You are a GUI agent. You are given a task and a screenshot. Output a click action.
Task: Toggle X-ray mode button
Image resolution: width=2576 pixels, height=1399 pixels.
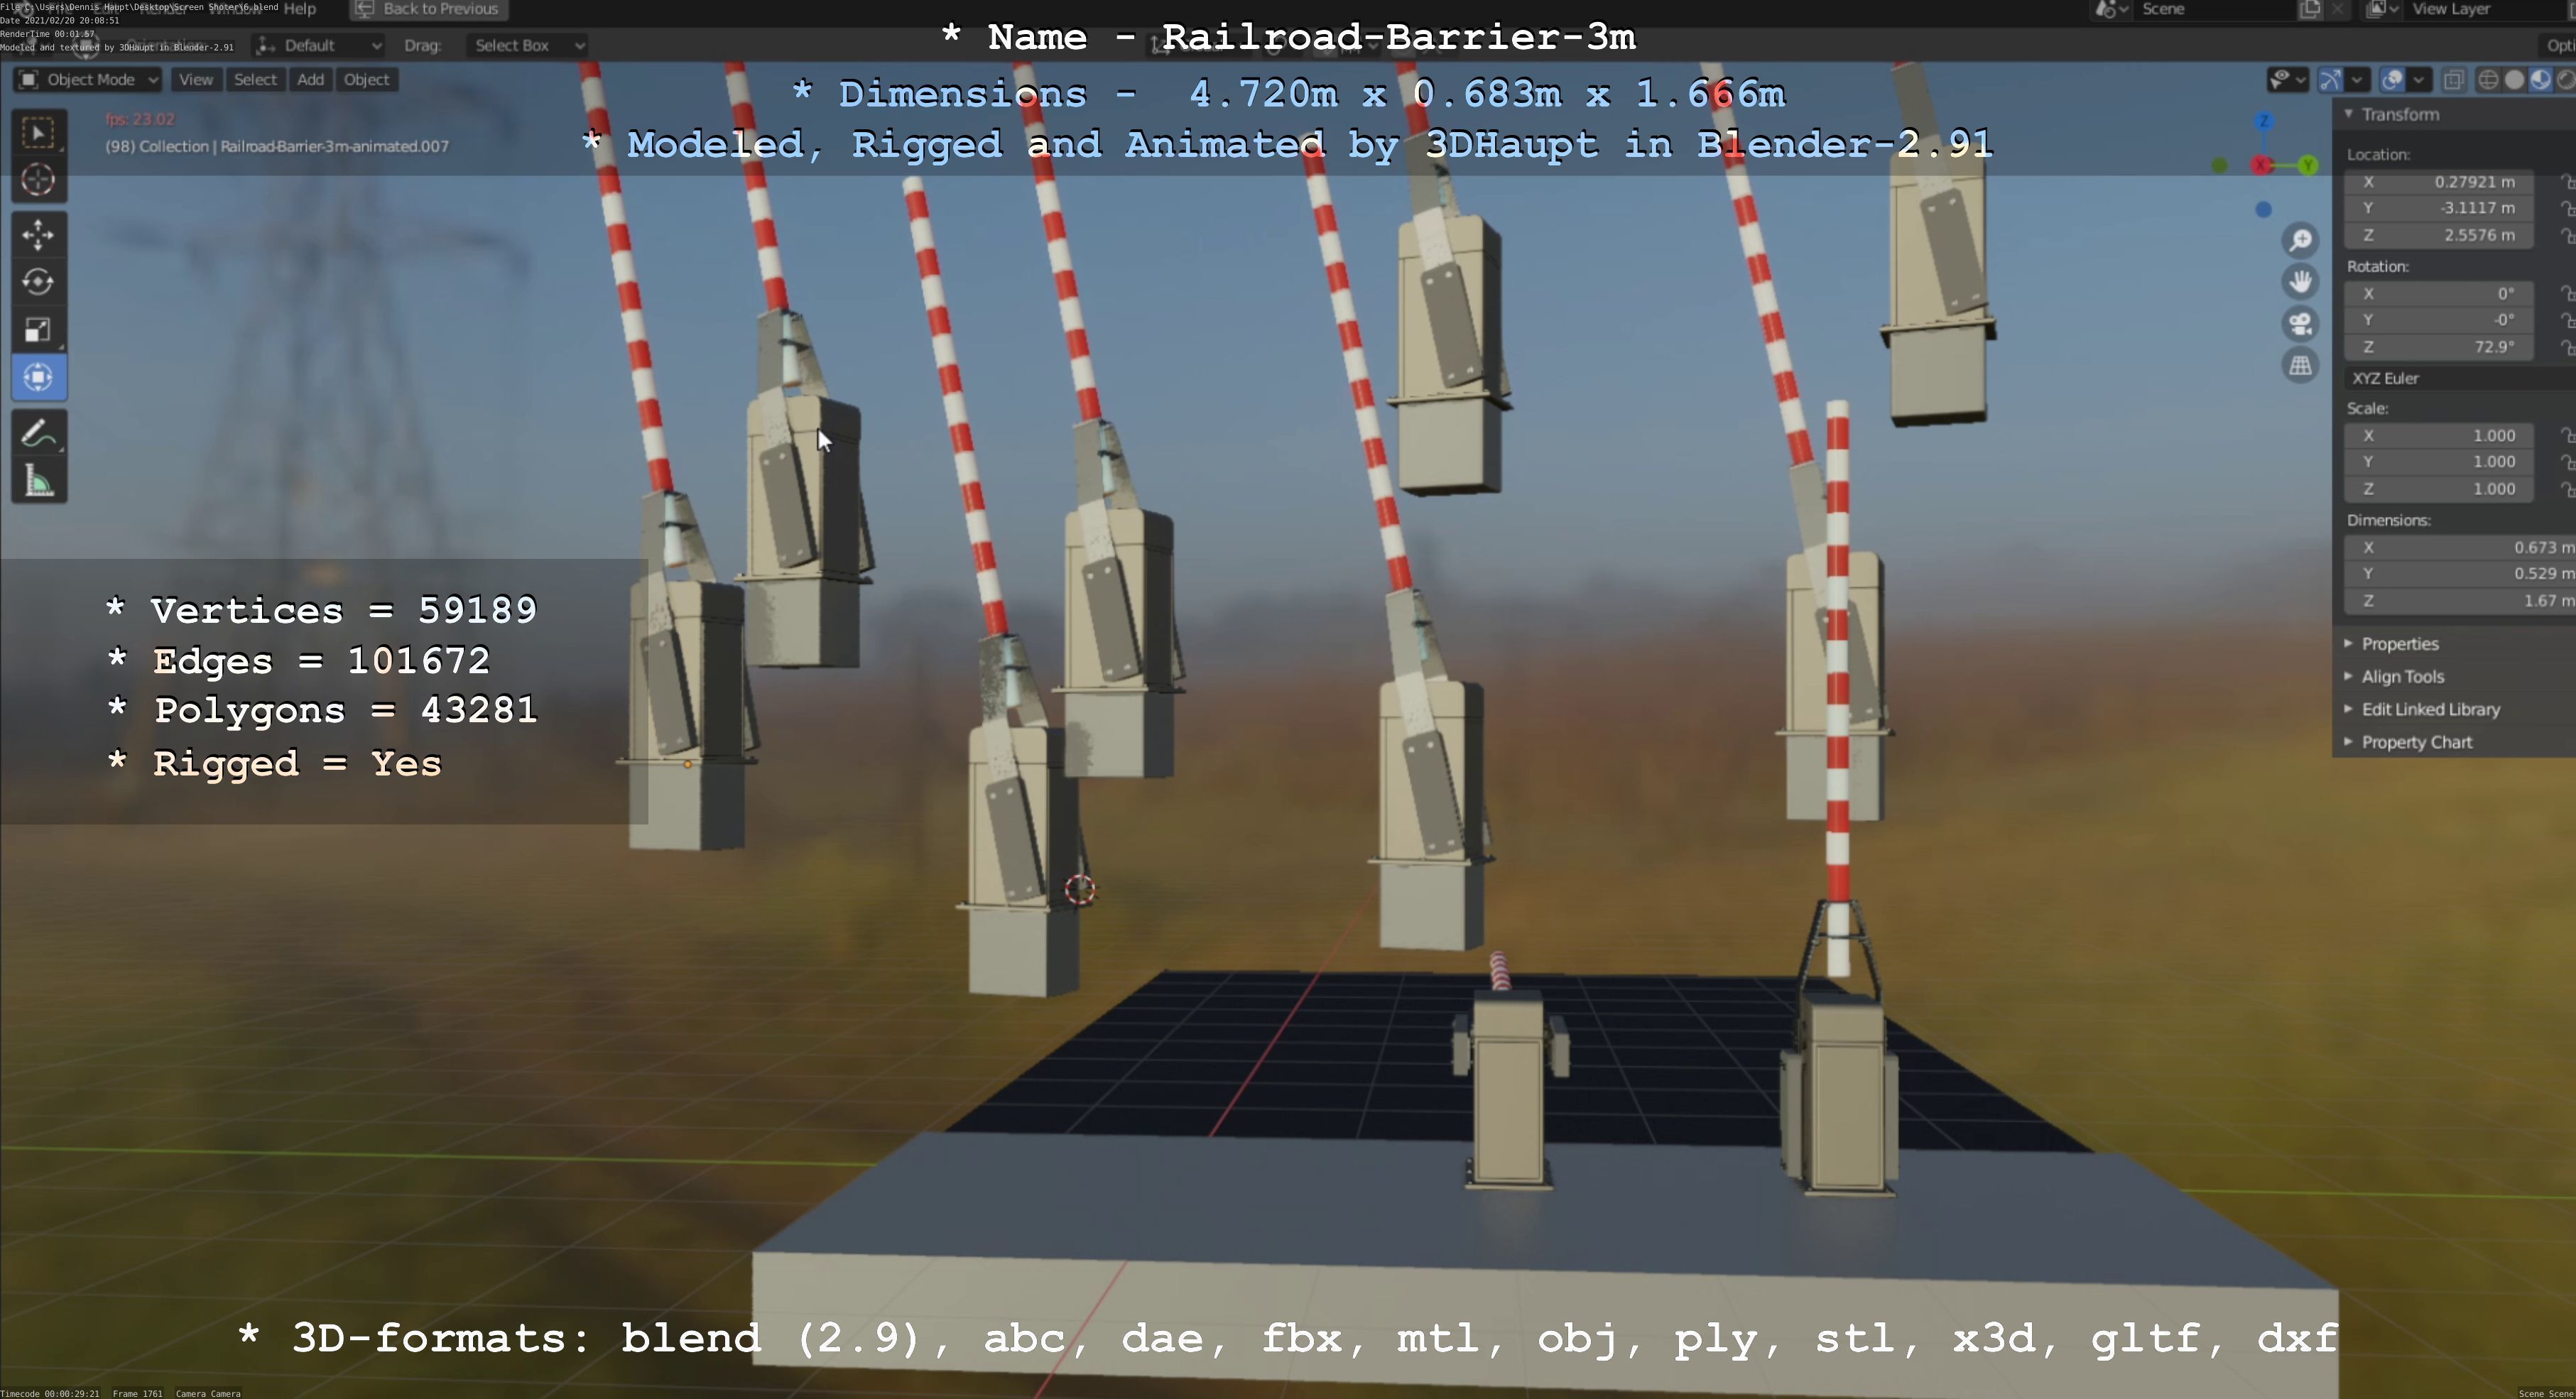pyautogui.click(x=2453, y=80)
